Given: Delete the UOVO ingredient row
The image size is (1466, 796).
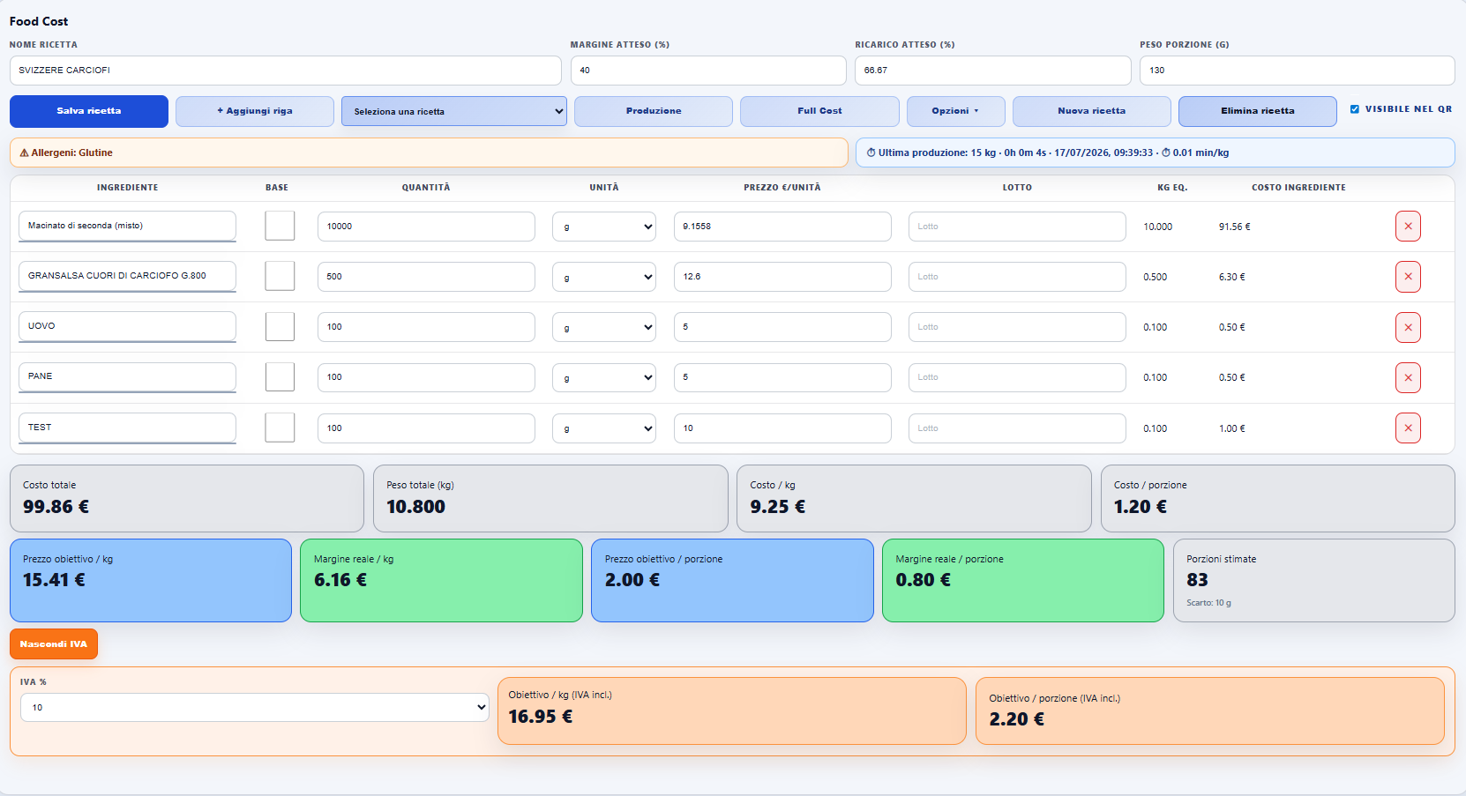Looking at the screenshot, I should tap(1408, 327).
